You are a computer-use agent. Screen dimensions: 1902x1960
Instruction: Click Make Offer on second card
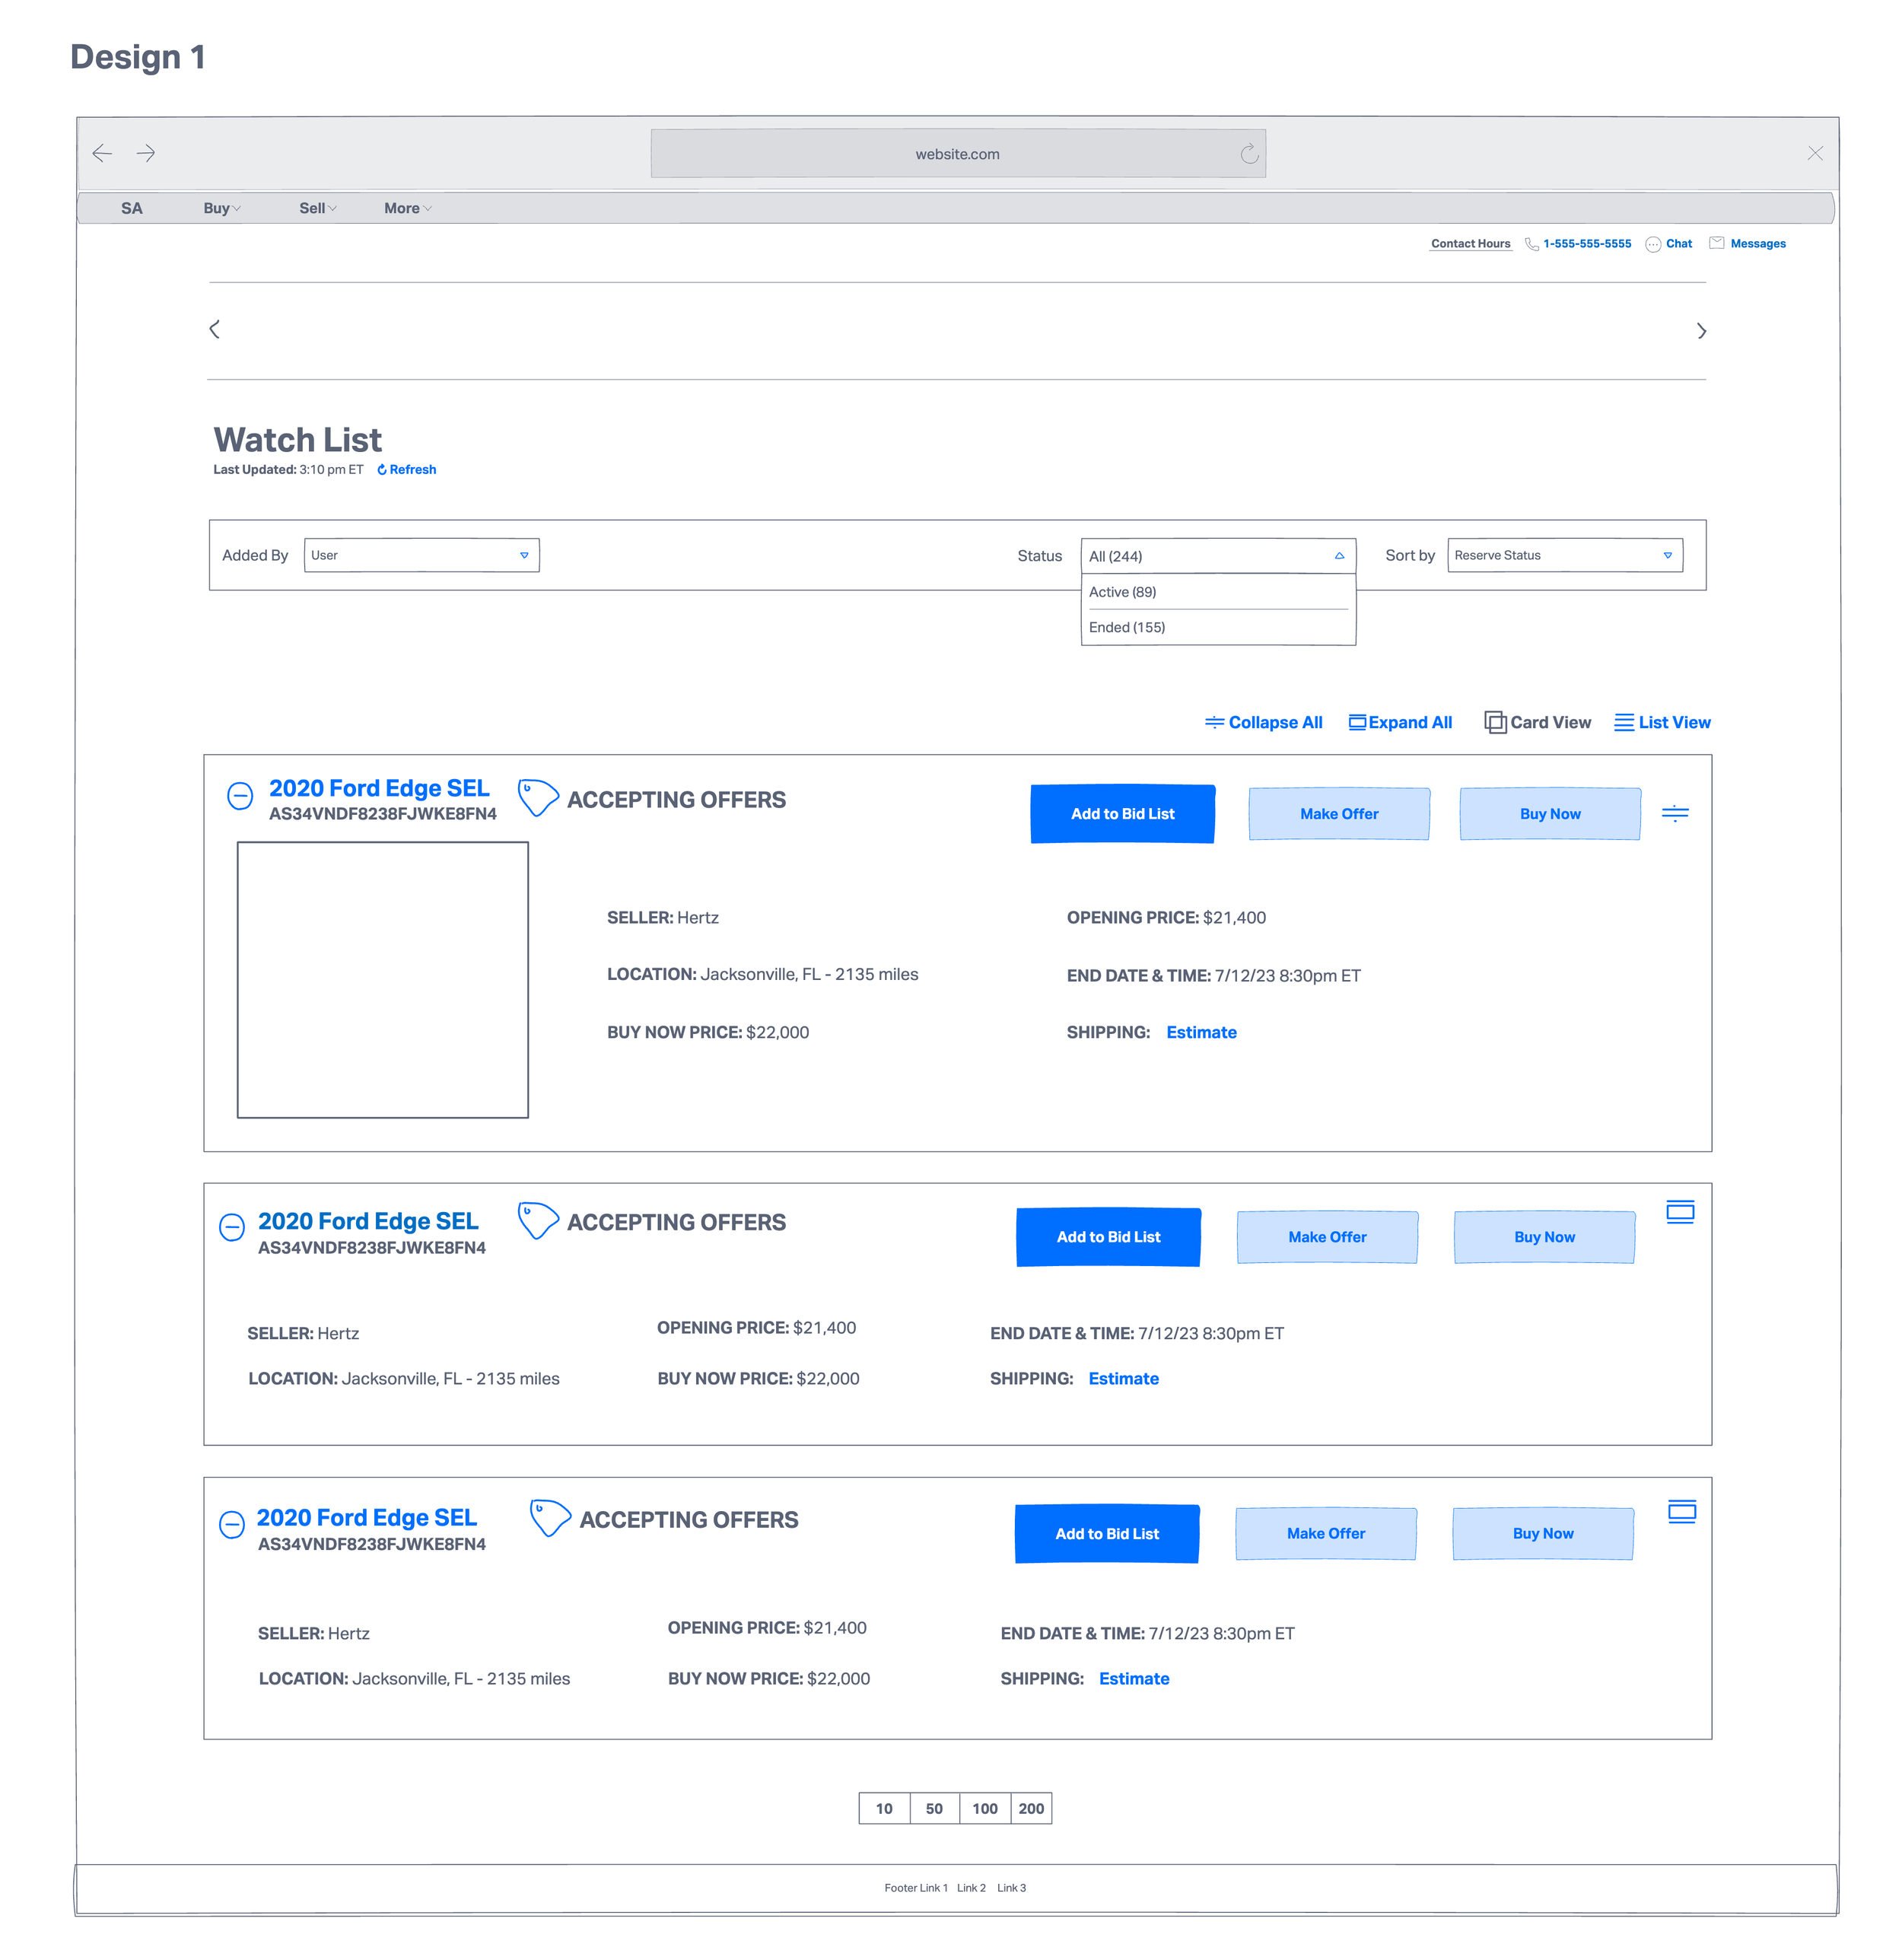pos(1327,1237)
